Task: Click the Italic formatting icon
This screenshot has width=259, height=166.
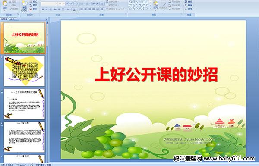Action: point(47,9)
